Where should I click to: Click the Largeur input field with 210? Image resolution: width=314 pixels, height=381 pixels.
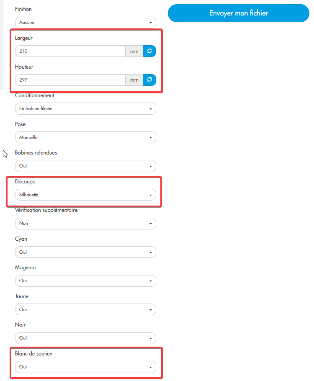[70, 51]
